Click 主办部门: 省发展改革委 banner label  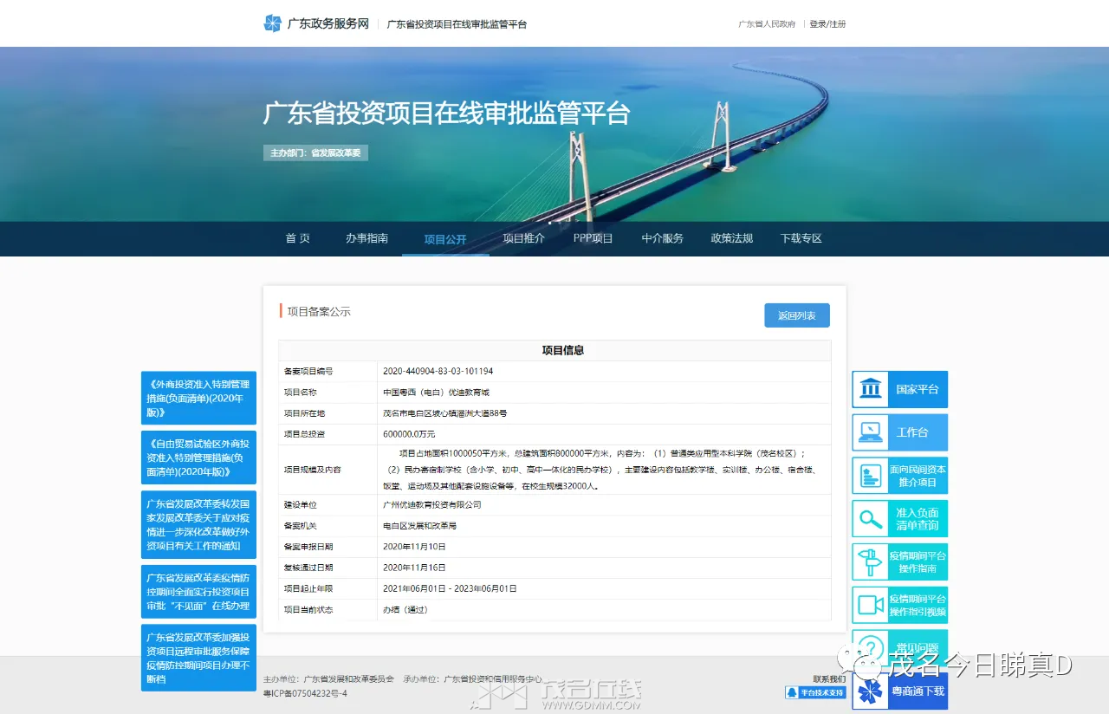[x=315, y=153]
